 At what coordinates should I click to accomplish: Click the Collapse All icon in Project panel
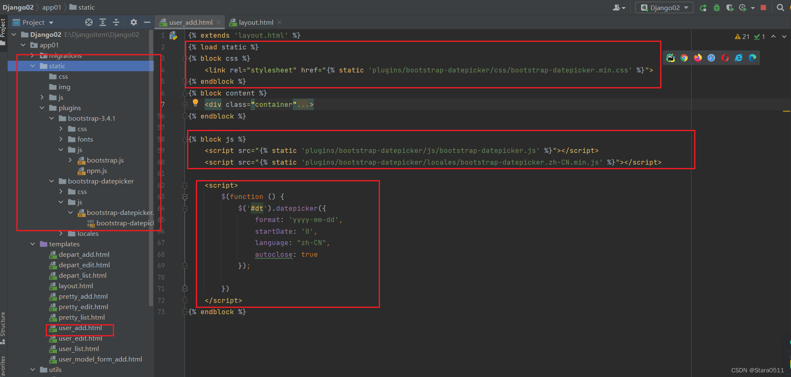[116, 22]
